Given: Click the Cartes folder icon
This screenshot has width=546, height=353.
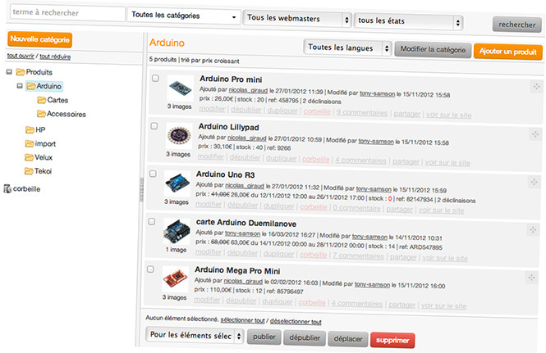Looking at the screenshot, I should tap(42, 100).
